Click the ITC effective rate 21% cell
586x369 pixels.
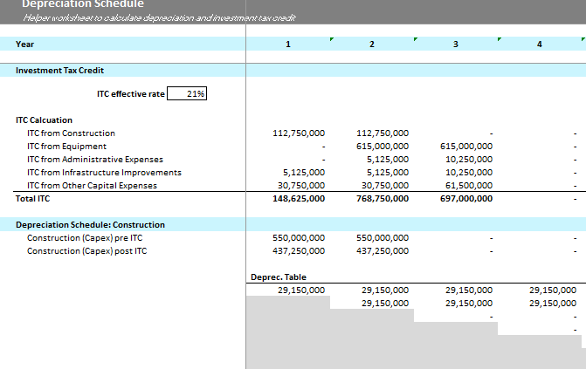coord(186,94)
